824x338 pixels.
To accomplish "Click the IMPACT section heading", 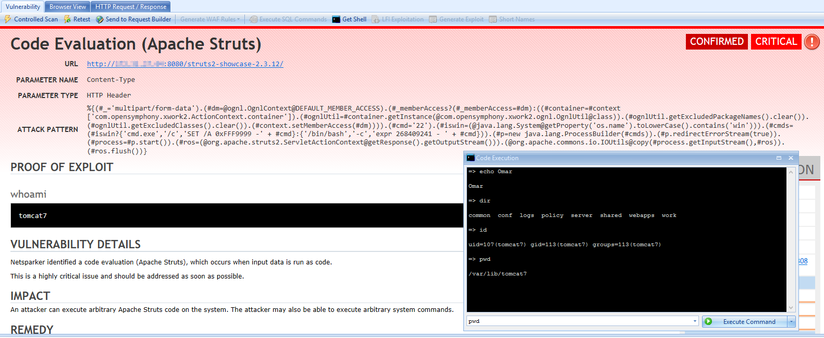I will tap(30, 296).
